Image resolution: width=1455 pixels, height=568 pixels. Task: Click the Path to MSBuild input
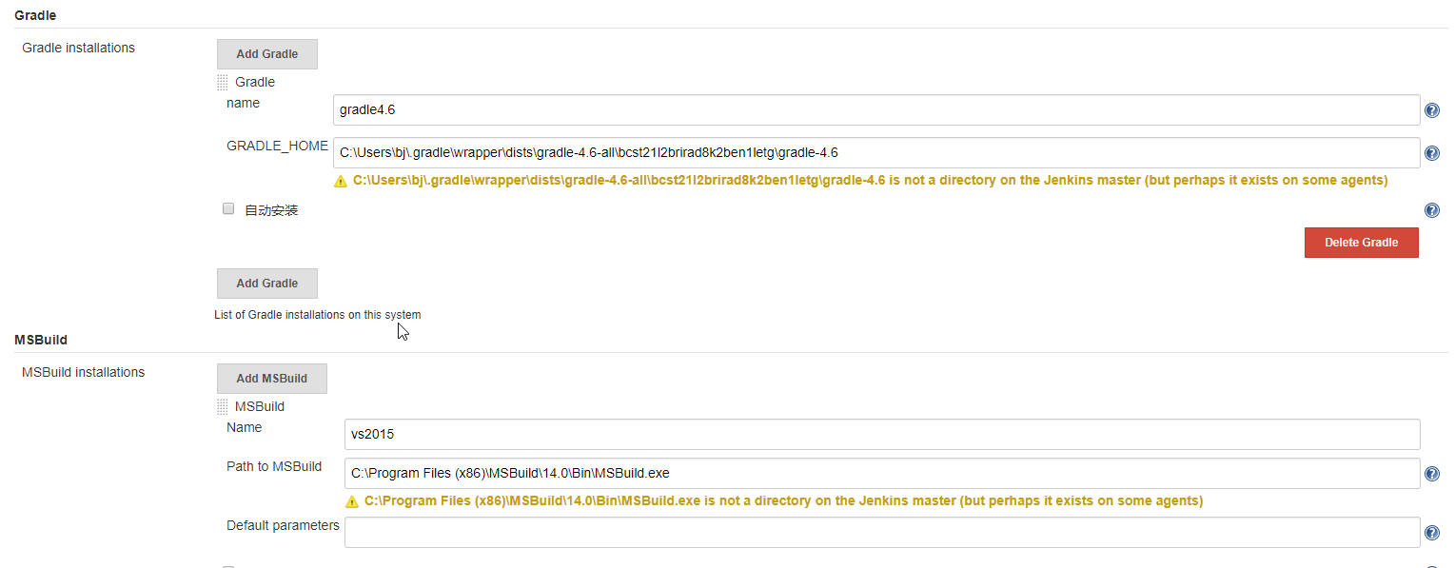click(881, 474)
